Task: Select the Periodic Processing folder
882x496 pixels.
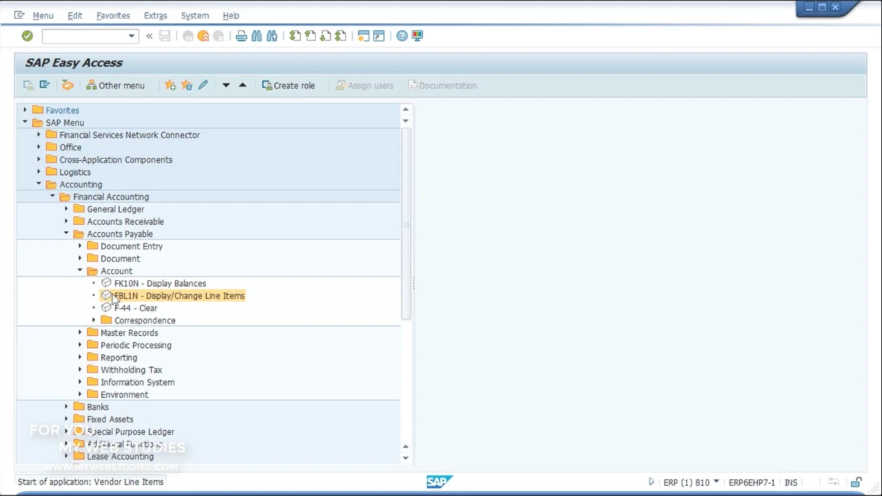Action: click(x=136, y=345)
